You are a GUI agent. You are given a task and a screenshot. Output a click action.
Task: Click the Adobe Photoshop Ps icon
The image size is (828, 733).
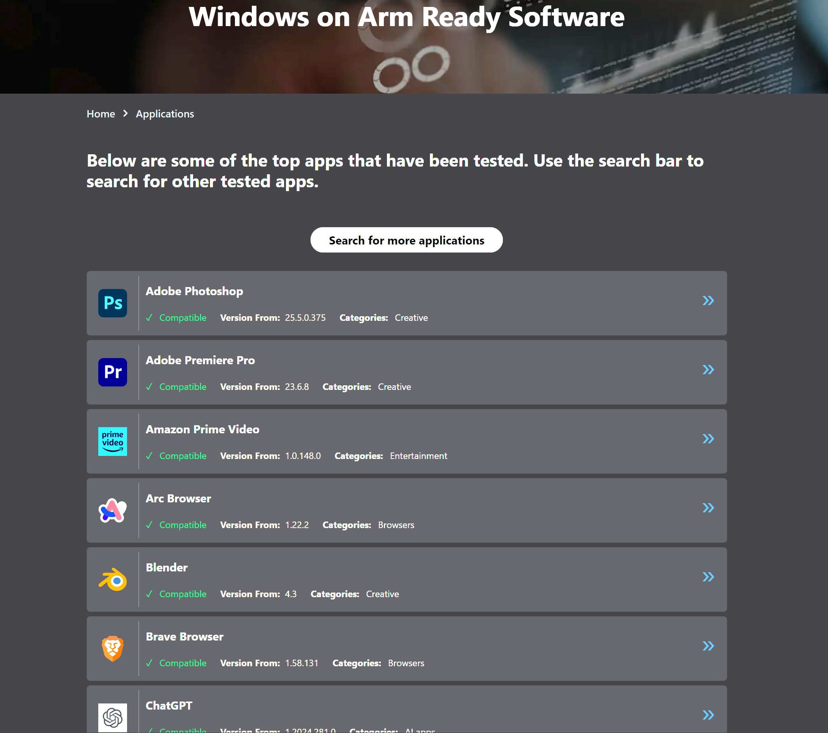[x=112, y=303]
